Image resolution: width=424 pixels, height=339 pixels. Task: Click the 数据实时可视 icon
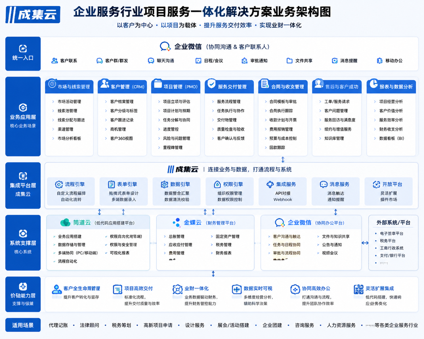click(237, 289)
